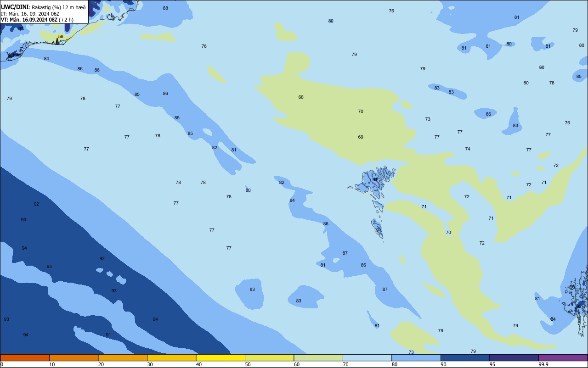Screen dimensions: 588x368
Task: Pick the 50–60 yellow-green legend swatch
Action: pyautogui.click(x=269, y=357)
